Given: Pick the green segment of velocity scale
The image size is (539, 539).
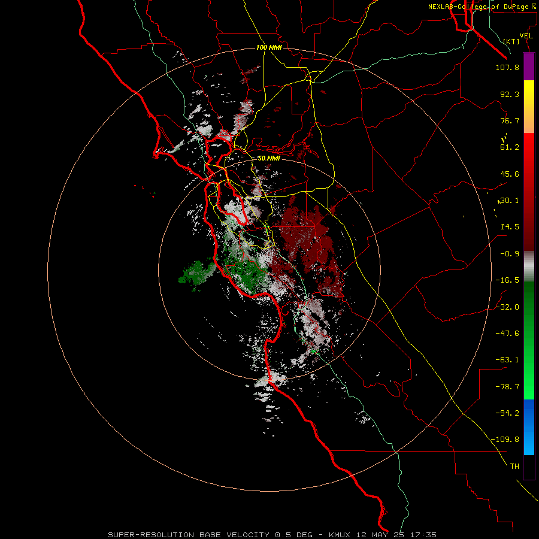Looking at the screenshot, I should [529, 340].
